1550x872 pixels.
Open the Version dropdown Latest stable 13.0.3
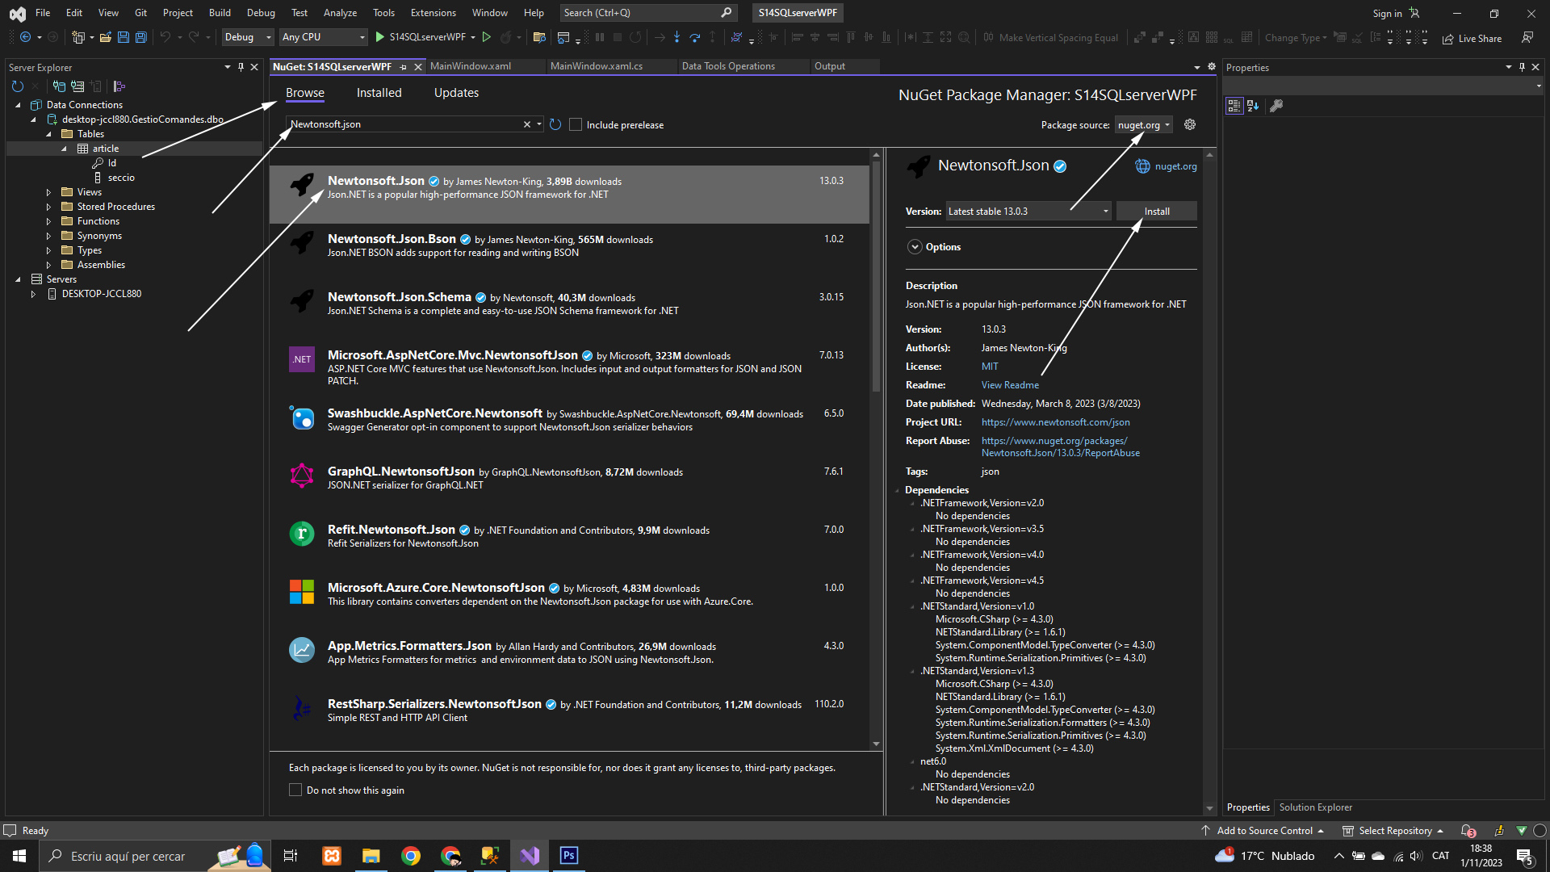click(x=1028, y=212)
